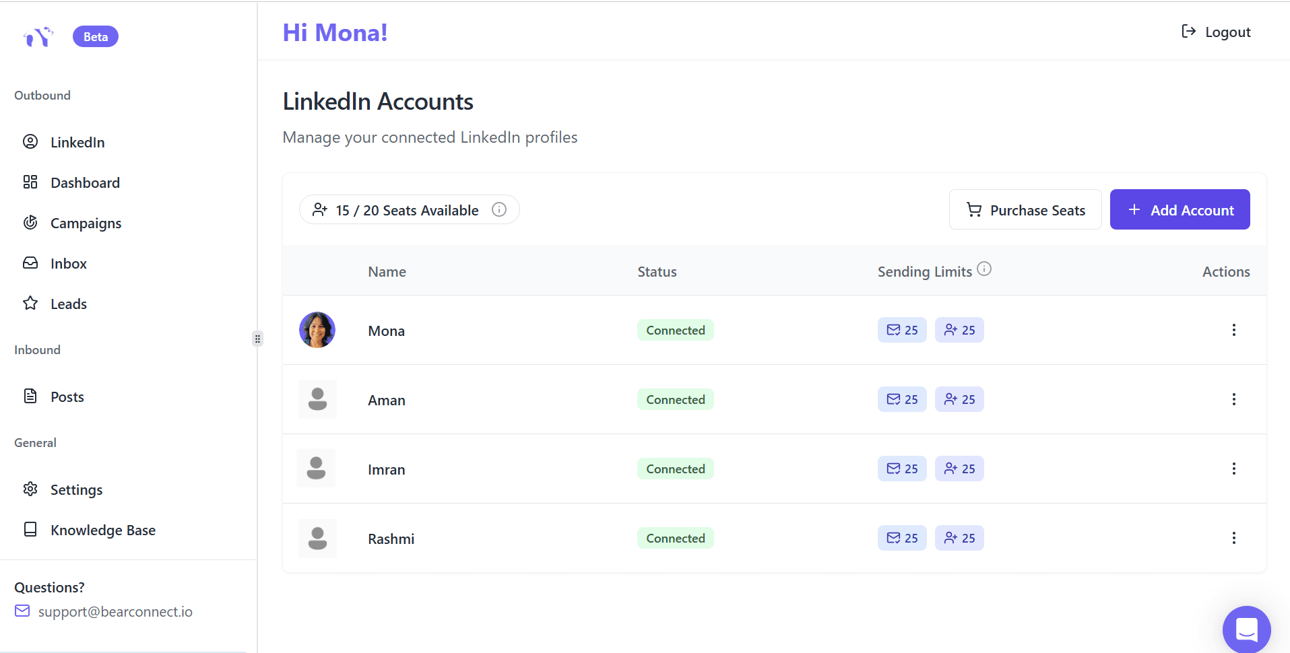The height and width of the screenshot is (653, 1290).
Task: Click the support@bearconnect.io email link
Action: pos(115,611)
